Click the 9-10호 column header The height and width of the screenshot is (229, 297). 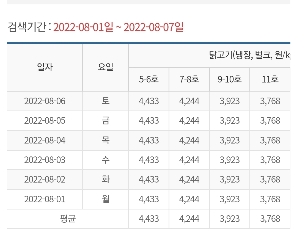pos(230,79)
